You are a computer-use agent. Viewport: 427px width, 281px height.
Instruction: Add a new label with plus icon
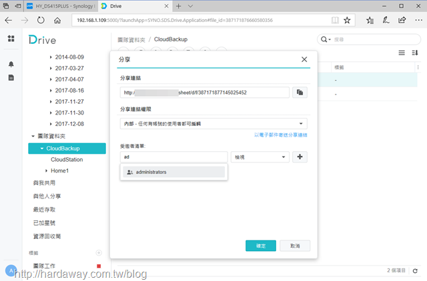(99, 253)
